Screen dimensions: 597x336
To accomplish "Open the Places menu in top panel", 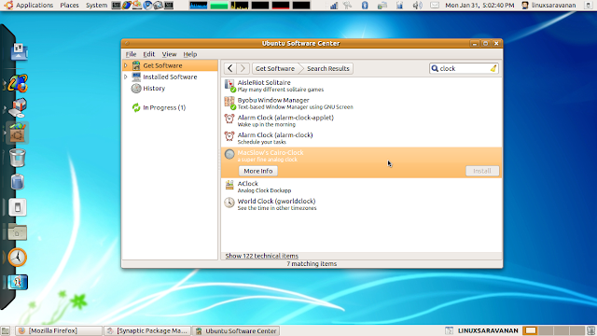I will click(x=69, y=5).
